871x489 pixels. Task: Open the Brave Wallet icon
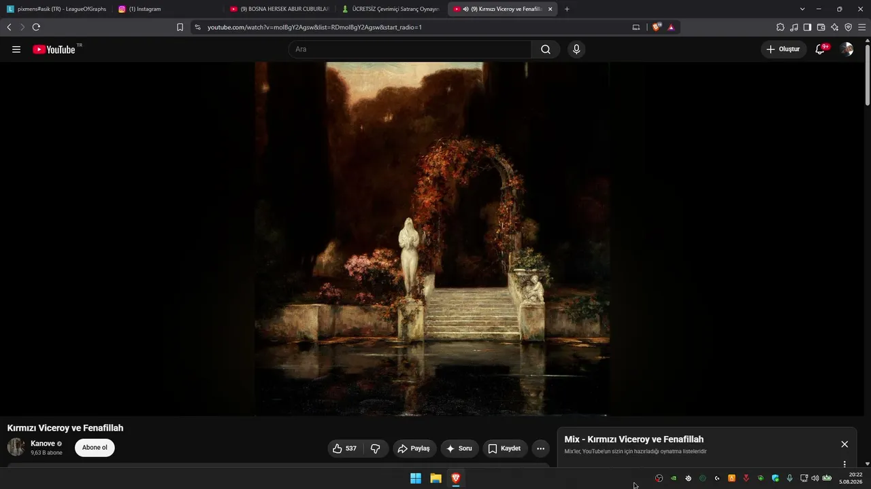pyautogui.click(x=821, y=27)
